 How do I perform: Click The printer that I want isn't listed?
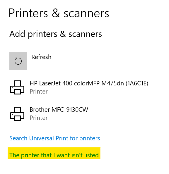tap(54, 155)
